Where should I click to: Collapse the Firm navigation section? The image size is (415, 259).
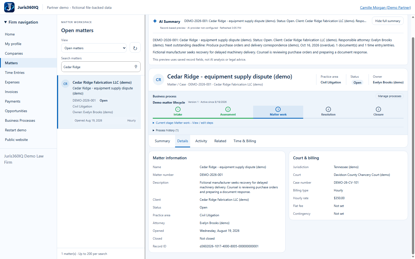21,22
